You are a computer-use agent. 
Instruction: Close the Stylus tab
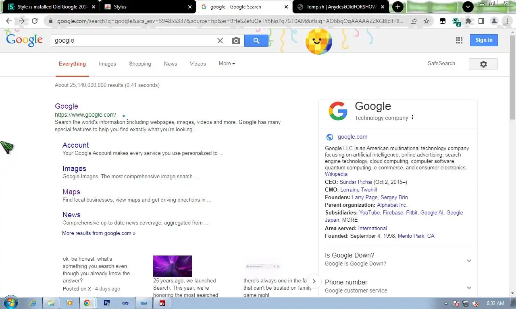190,7
